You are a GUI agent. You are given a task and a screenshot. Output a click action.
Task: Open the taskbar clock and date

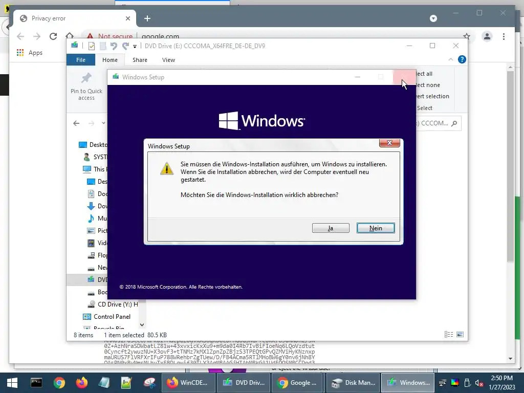tap(501, 383)
